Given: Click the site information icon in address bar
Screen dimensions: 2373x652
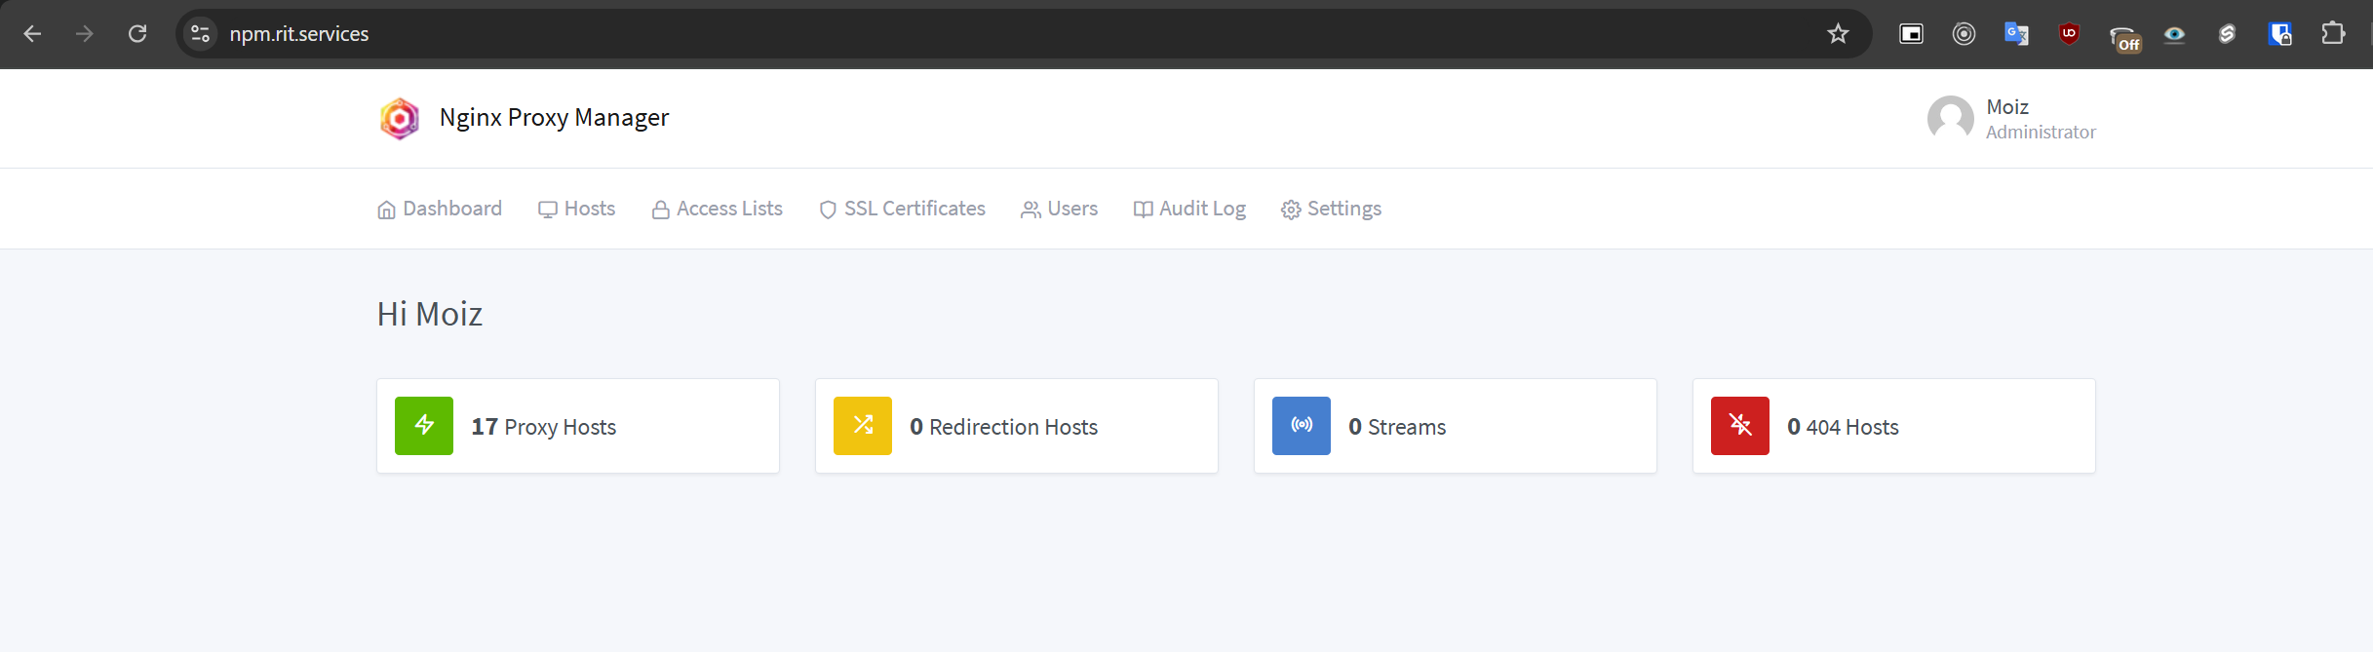Looking at the screenshot, I should pyautogui.click(x=200, y=34).
